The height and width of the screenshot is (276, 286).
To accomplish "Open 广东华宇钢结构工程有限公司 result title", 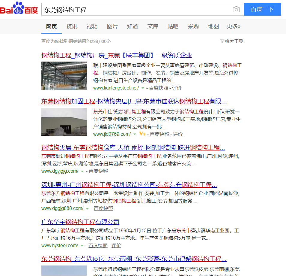I will click(80, 222).
